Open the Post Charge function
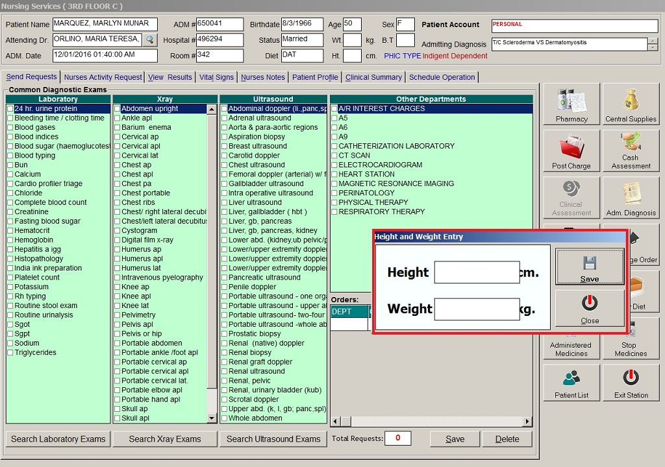Viewport: 665px width, 467px height. point(571,151)
